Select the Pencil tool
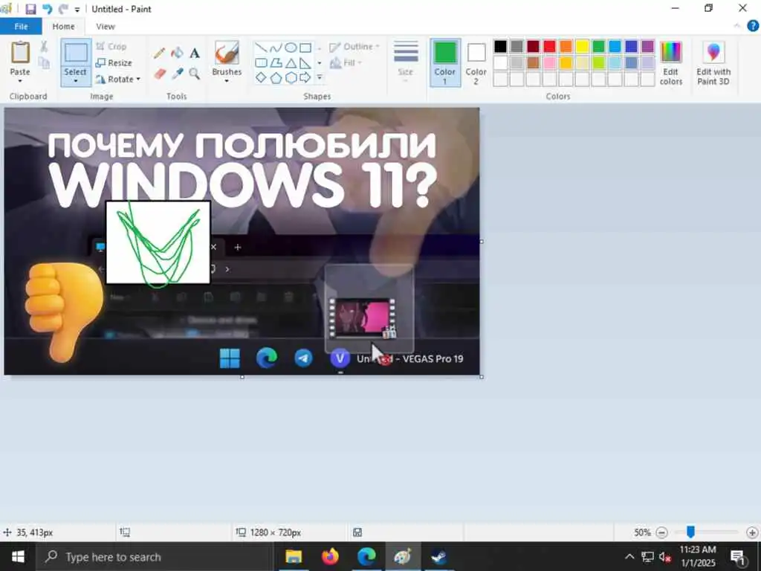The width and height of the screenshot is (761, 571). [159, 53]
